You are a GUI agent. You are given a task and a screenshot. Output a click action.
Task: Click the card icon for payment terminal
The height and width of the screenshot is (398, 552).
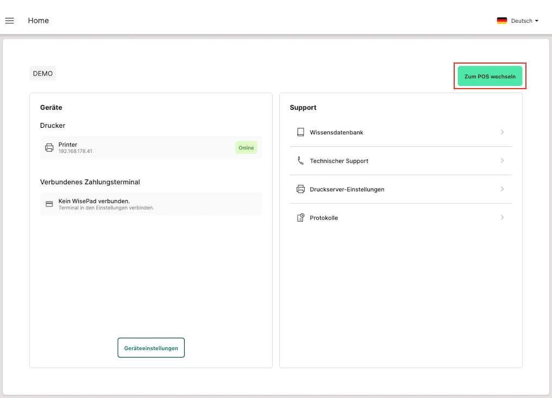point(49,204)
